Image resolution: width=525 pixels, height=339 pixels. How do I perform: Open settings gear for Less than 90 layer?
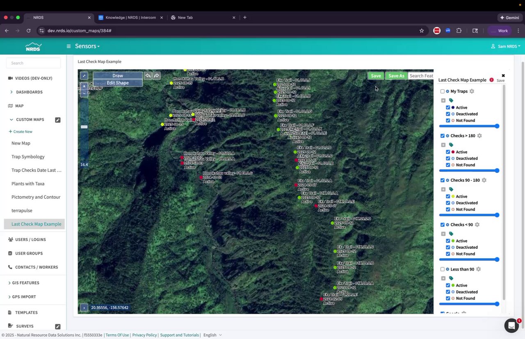point(478,269)
